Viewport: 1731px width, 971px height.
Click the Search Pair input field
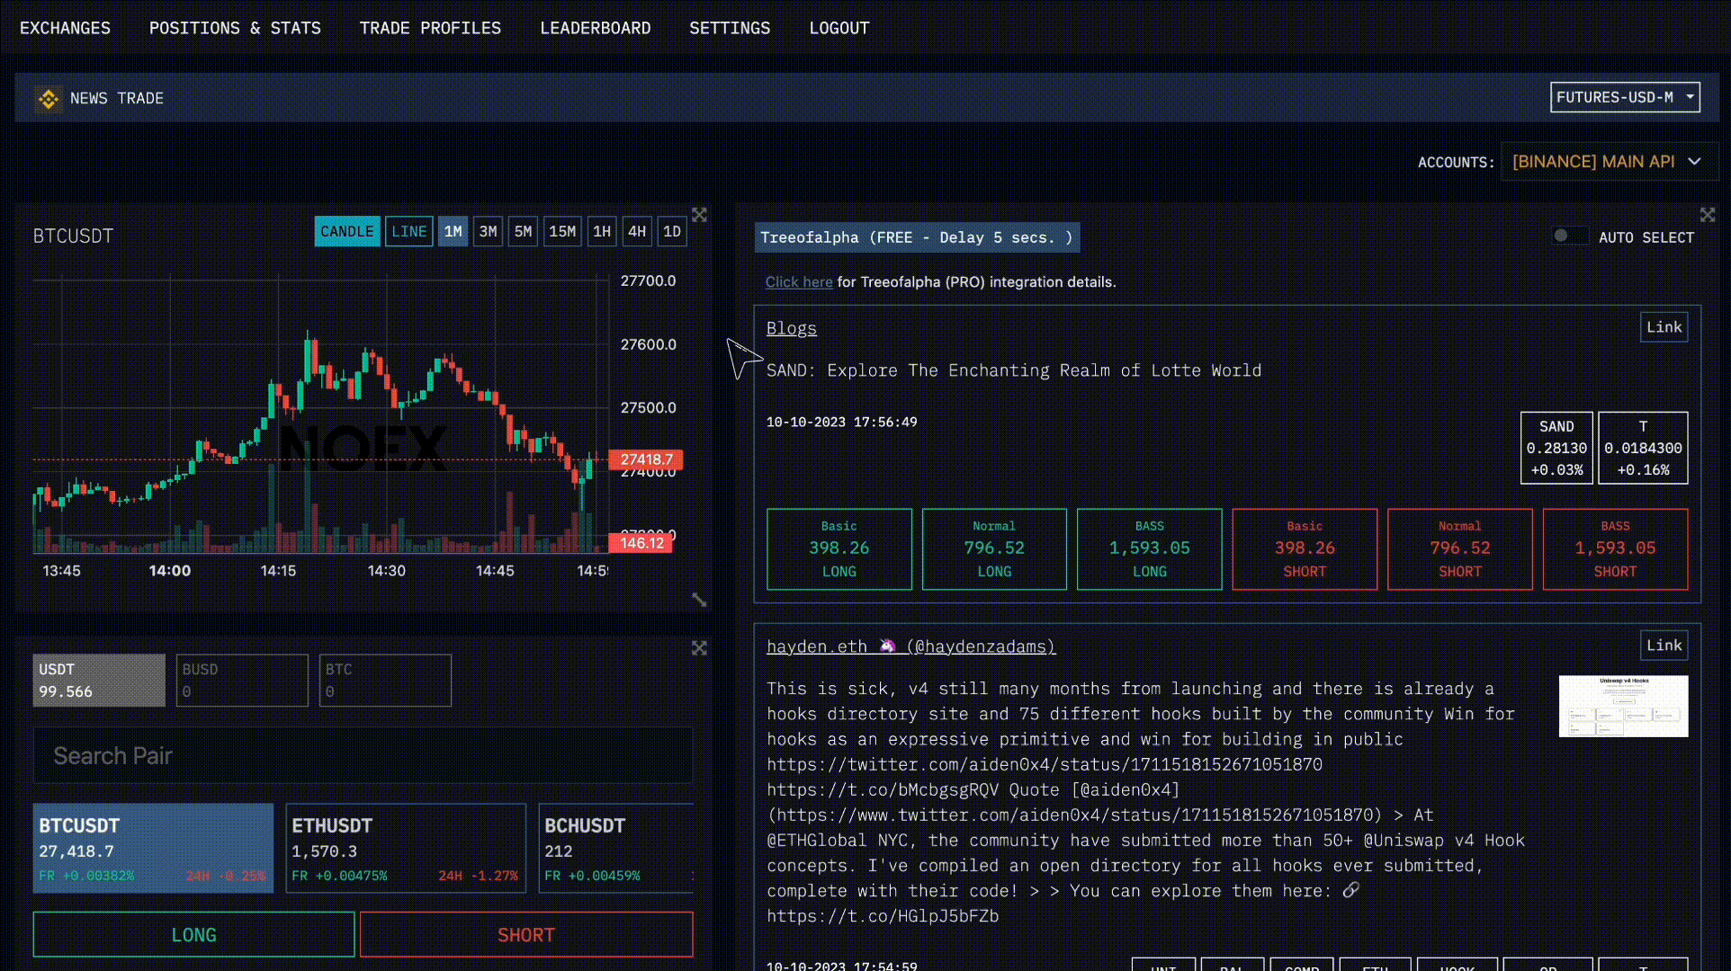tap(363, 756)
